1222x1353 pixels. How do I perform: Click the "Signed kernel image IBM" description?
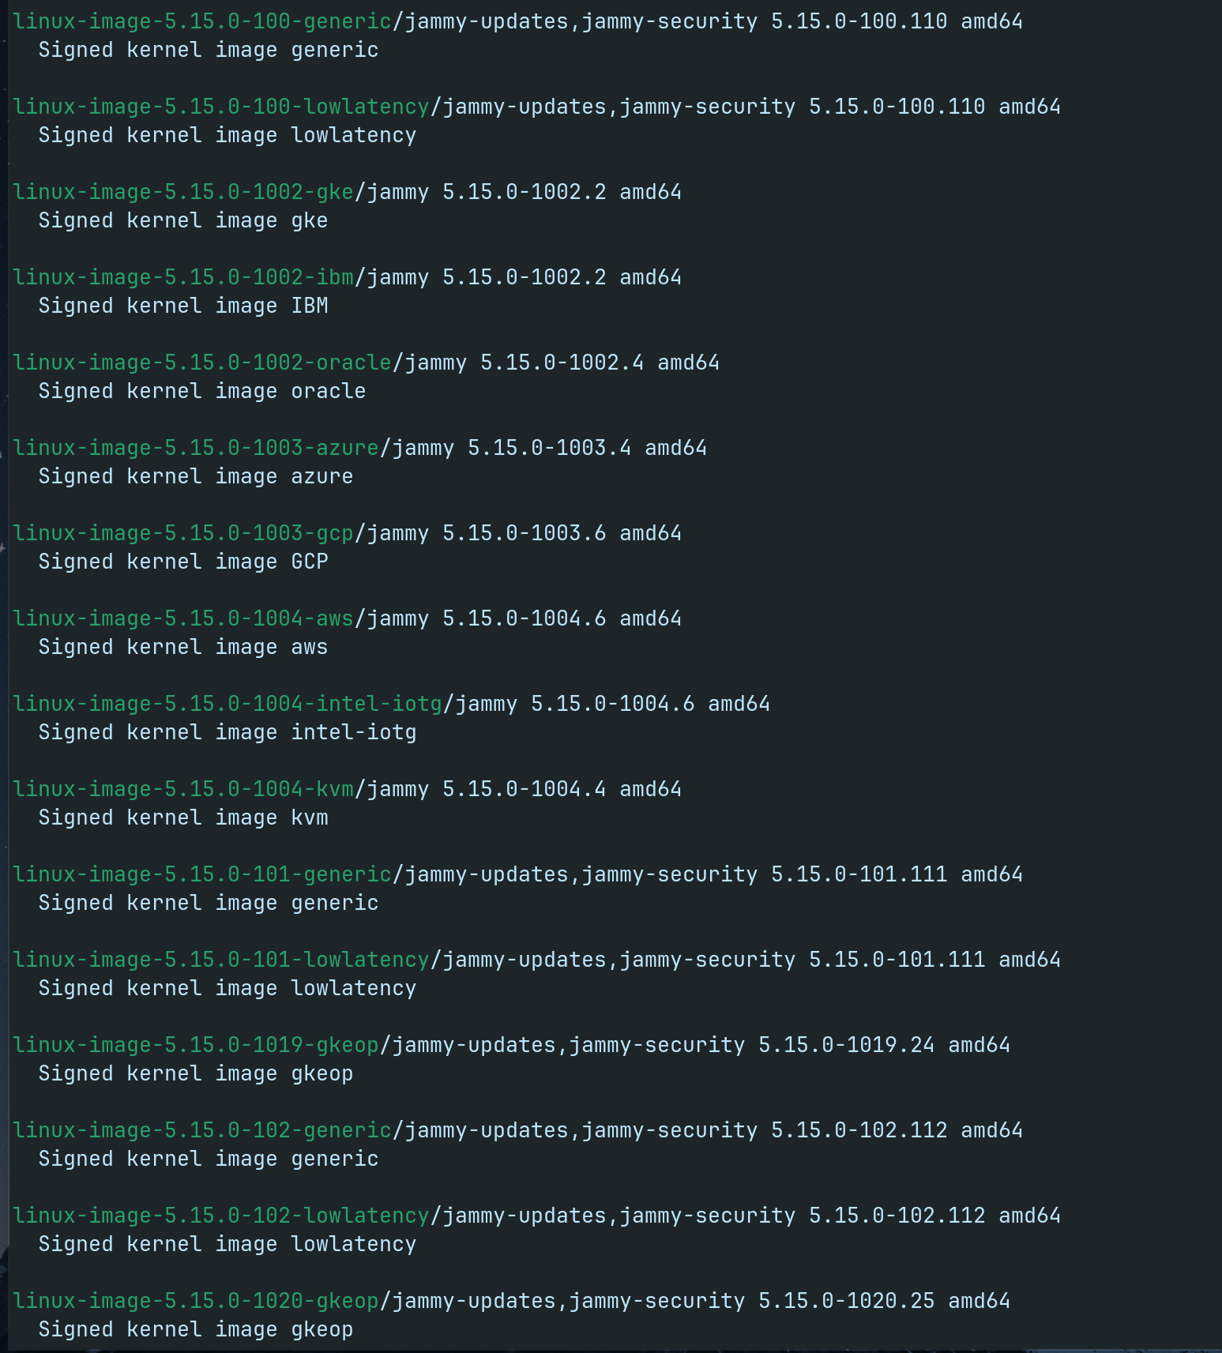(183, 306)
